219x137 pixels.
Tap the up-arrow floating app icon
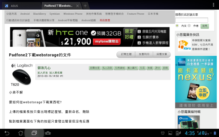pos(48,133)
